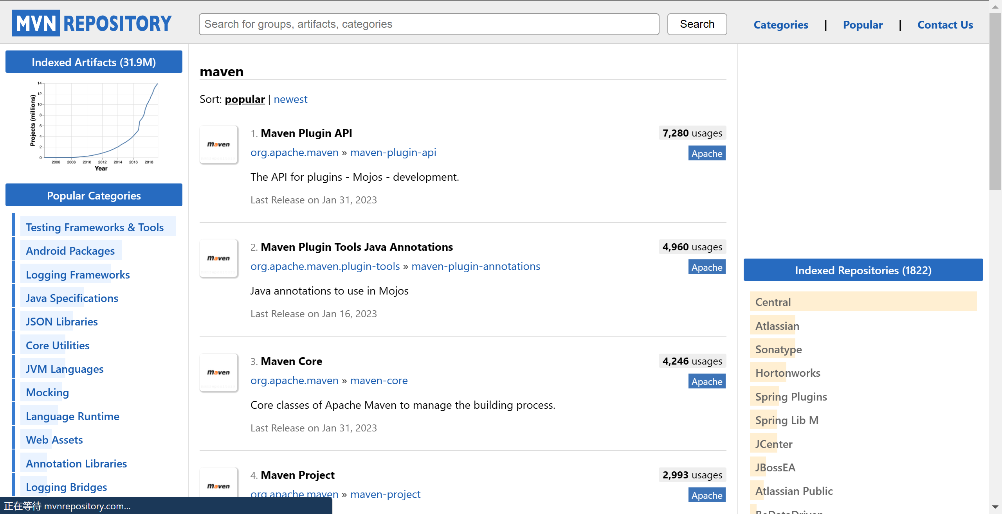
Task: Open Core Utilities category
Action: 58,346
